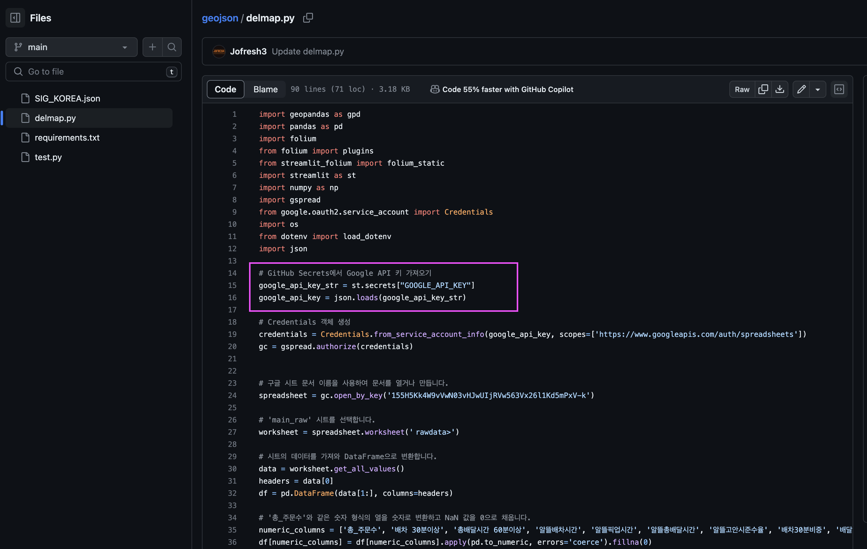
Task: Open the main branch dropdown
Action: point(71,47)
